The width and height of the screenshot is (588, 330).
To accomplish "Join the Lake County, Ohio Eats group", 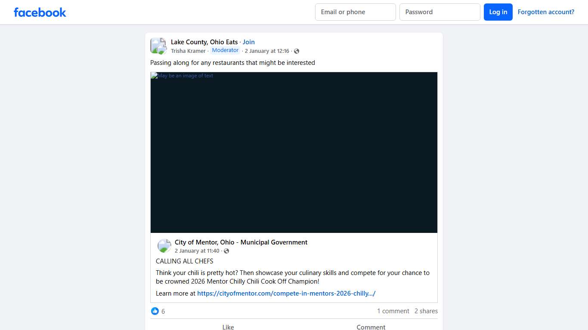I will click(248, 42).
